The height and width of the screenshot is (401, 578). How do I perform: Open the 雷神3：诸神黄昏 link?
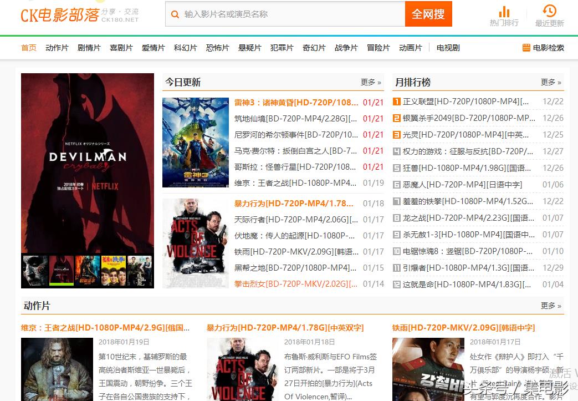tap(296, 102)
